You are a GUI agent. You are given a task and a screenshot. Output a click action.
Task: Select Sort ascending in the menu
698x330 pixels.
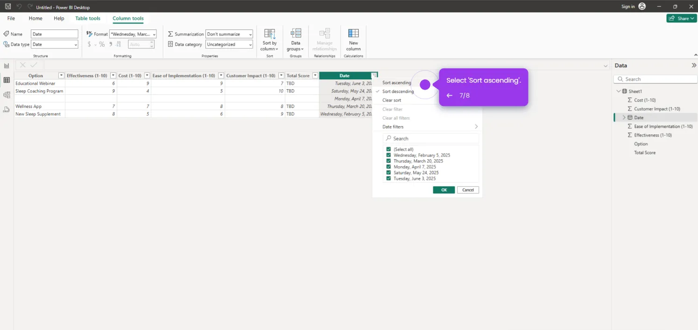(x=396, y=83)
